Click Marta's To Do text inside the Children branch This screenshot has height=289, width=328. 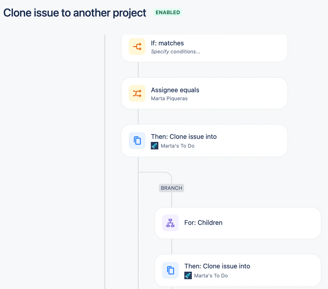tap(211, 276)
